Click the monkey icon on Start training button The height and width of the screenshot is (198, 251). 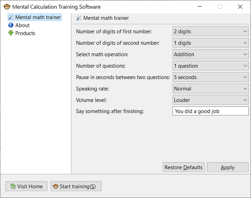56,186
